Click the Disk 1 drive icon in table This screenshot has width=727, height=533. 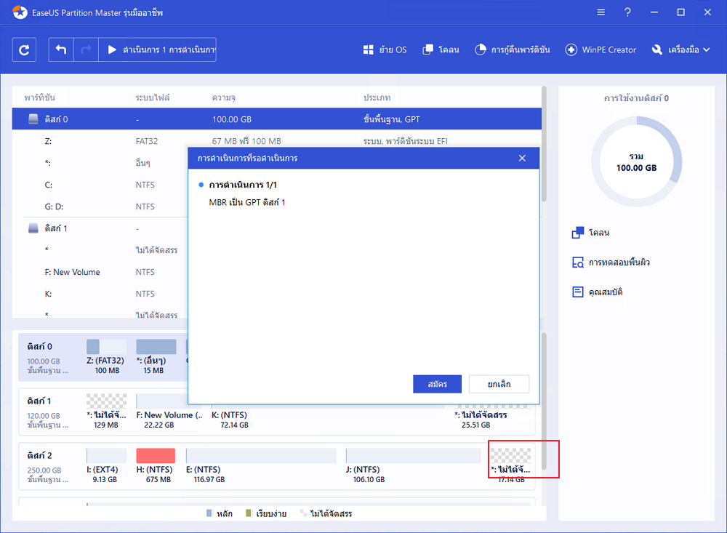(x=33, y=228)
